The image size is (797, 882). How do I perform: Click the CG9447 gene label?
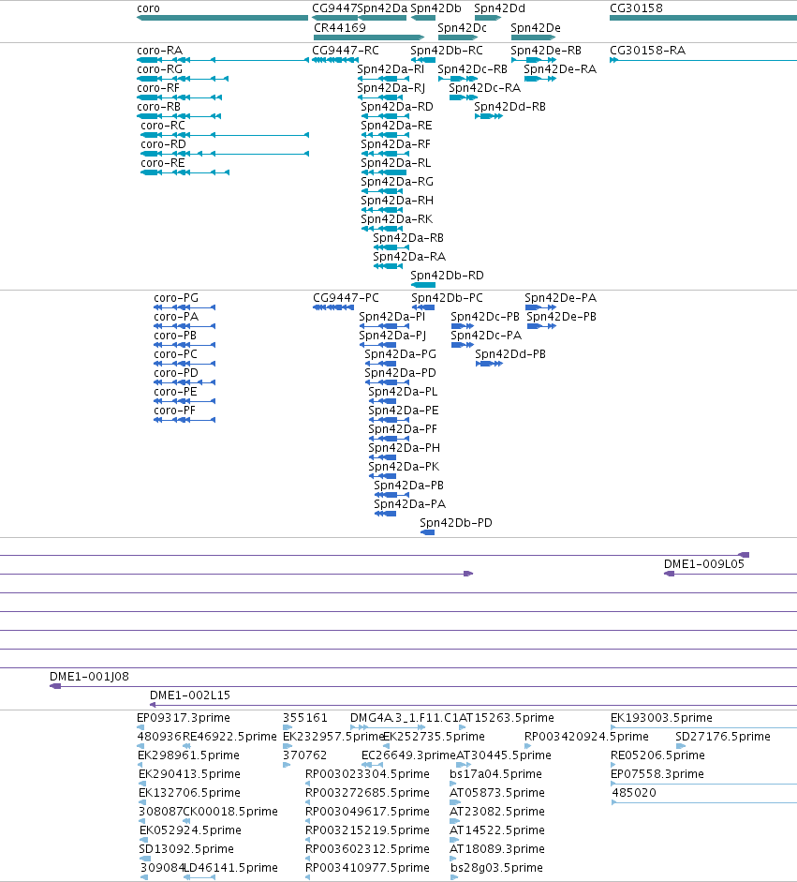(334, 8)
